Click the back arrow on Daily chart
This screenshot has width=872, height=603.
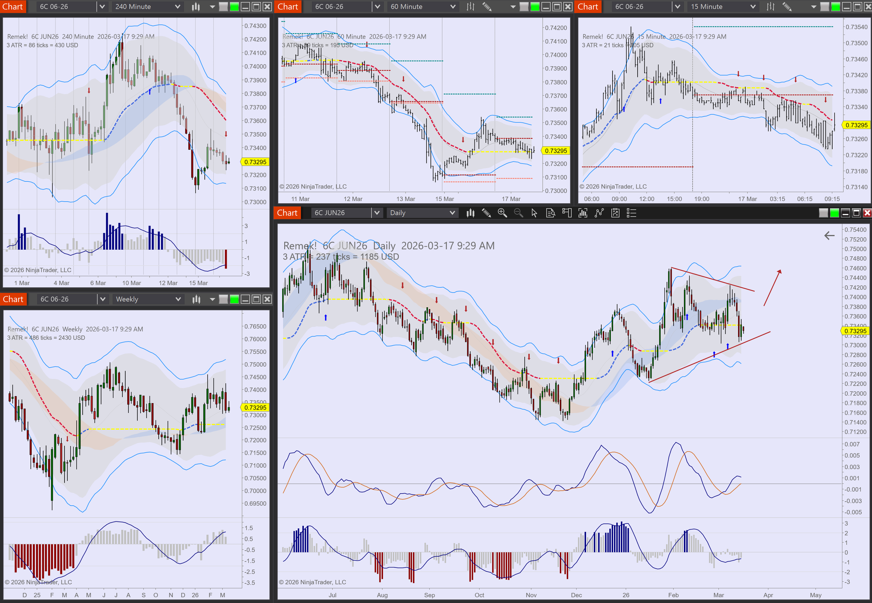[829, 236]
